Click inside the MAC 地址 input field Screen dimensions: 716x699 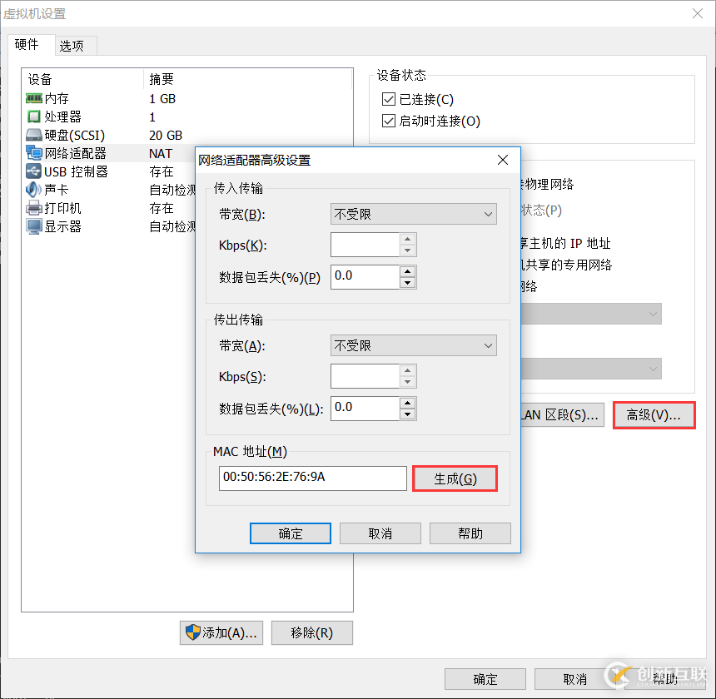(x=312, y=478)
